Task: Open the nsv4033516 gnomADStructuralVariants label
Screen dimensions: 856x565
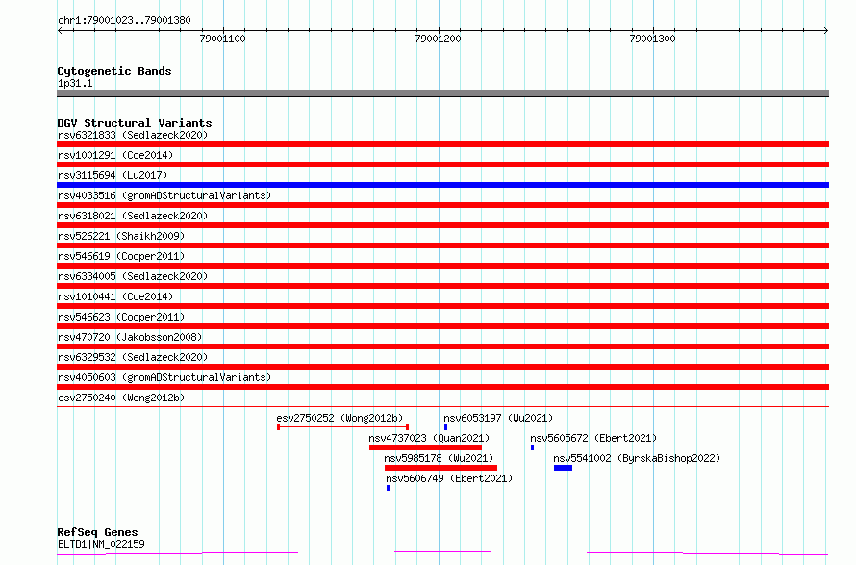Action: click(164, 195)
